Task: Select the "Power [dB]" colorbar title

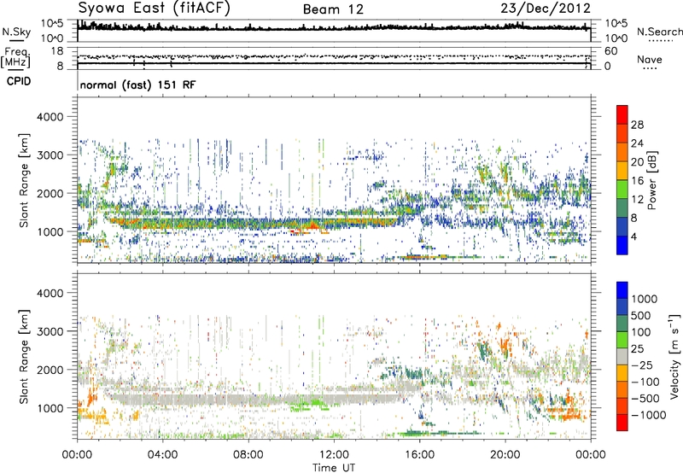Action: (x=651, y=180)
